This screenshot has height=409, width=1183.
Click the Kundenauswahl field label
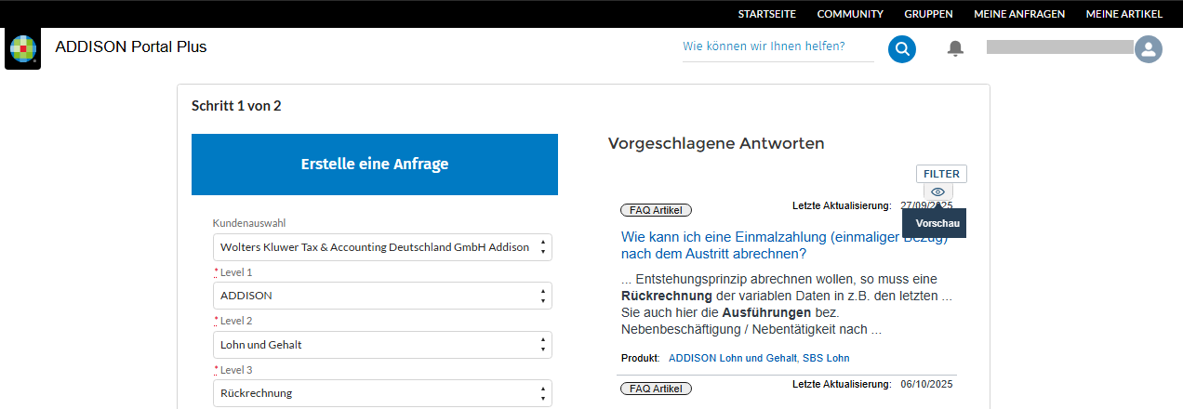tap(249, 223)
